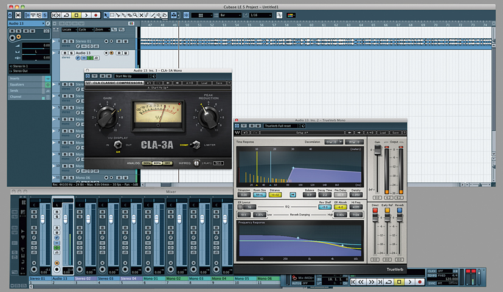Click the TrueVerb Distance value field
Screen dimensions: 503x292
coord(275,195)
